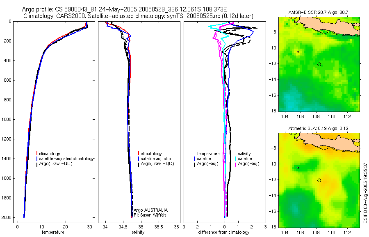Click the AMSR-E SST map title
This screenshot has height=237, width=369.
319,12
